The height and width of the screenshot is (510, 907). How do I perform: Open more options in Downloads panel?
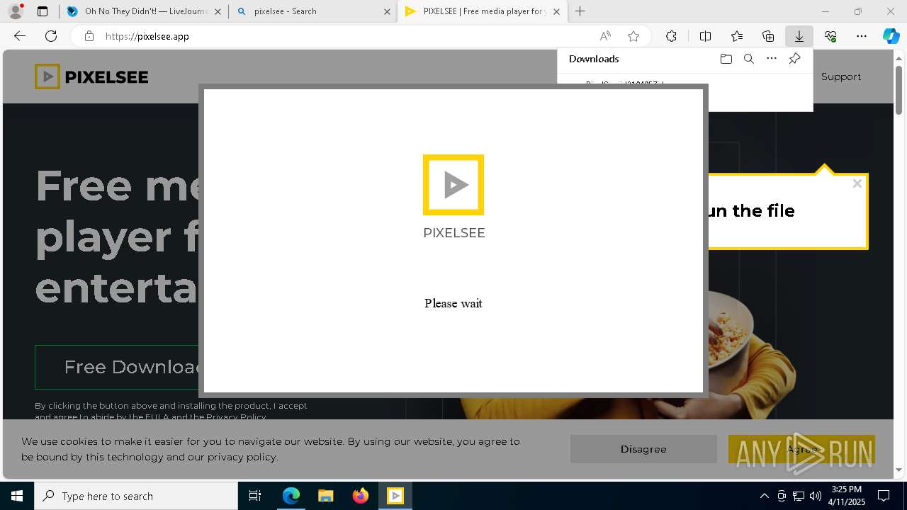click(x=772, y=59)
